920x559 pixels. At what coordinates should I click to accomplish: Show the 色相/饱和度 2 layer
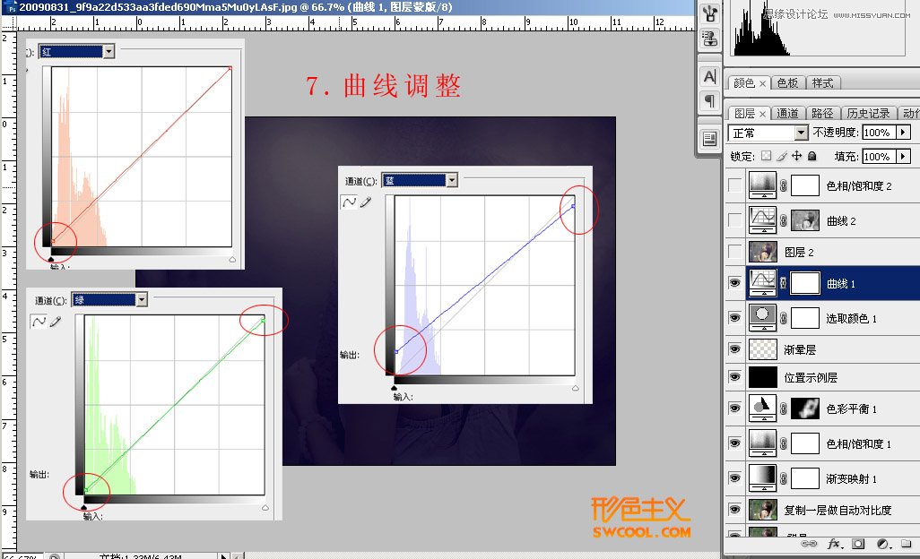[734, 185]
